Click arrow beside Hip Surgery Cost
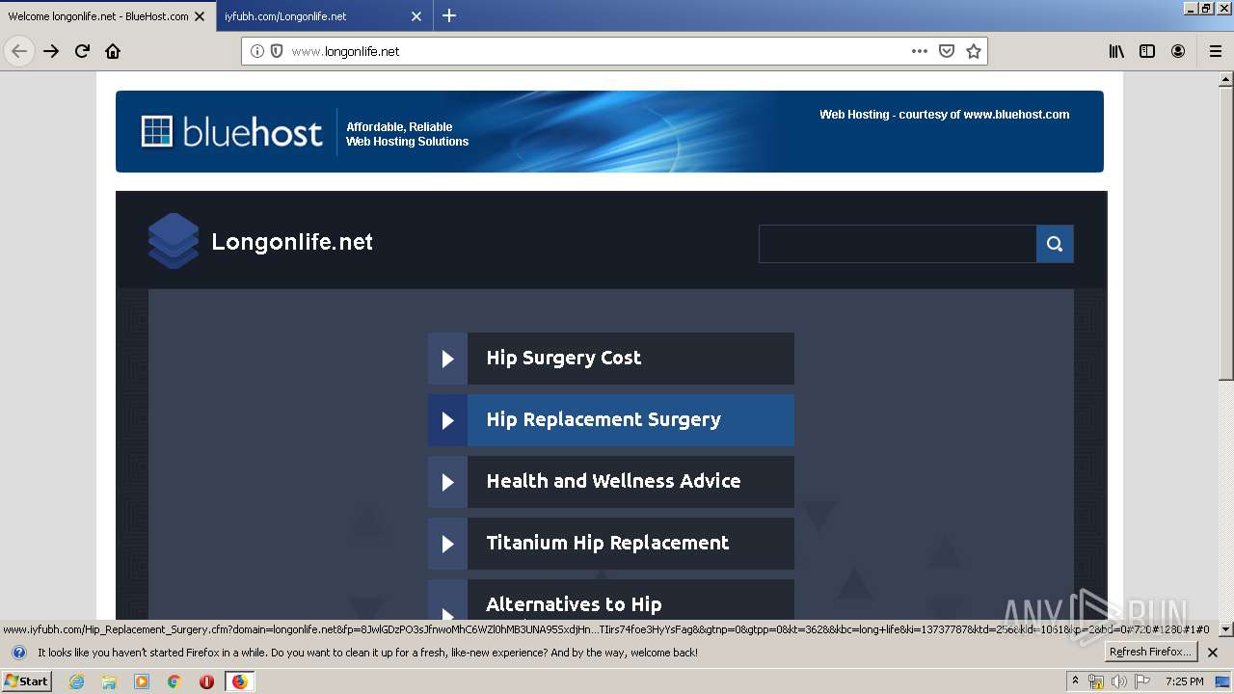The width and height of the screenshot is (1234, 694). [447, 359]
